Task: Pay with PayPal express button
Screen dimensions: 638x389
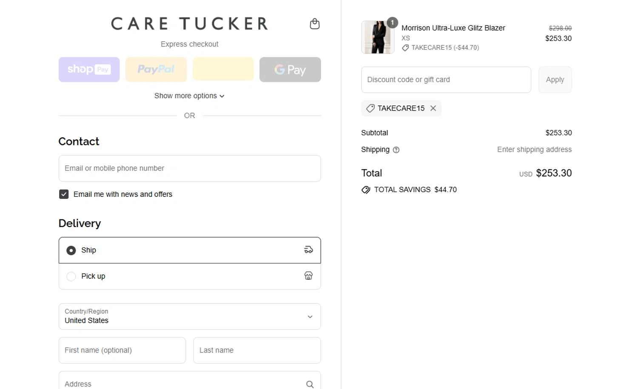Action: (x=156, y=69)
